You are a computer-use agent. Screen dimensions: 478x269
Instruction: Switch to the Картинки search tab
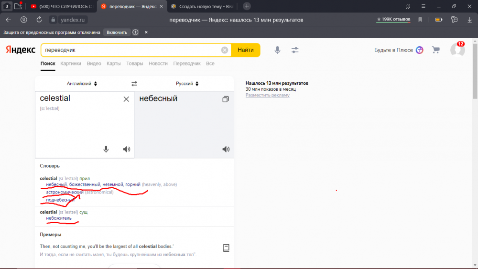coord(71,64)
